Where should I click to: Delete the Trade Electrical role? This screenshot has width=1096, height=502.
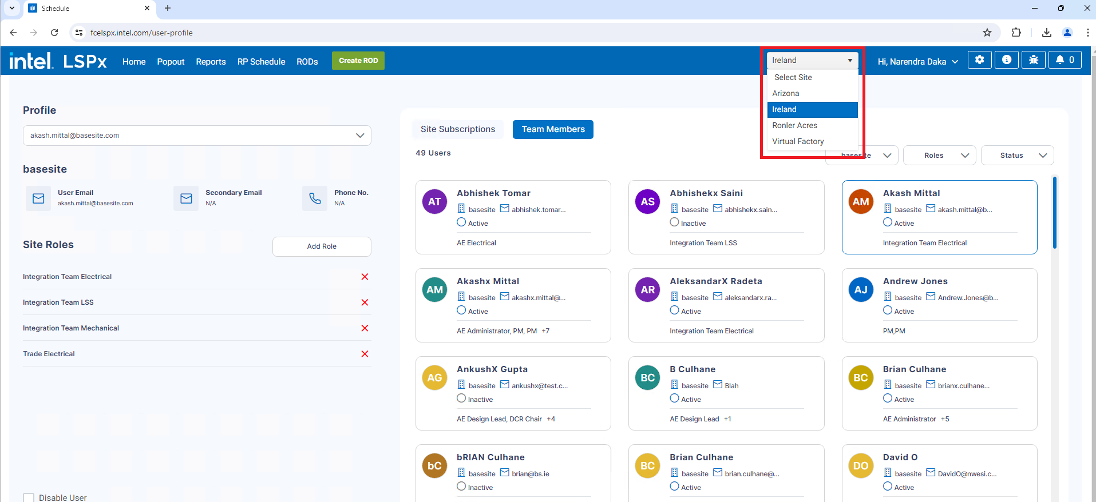click(x=365, y=354)
